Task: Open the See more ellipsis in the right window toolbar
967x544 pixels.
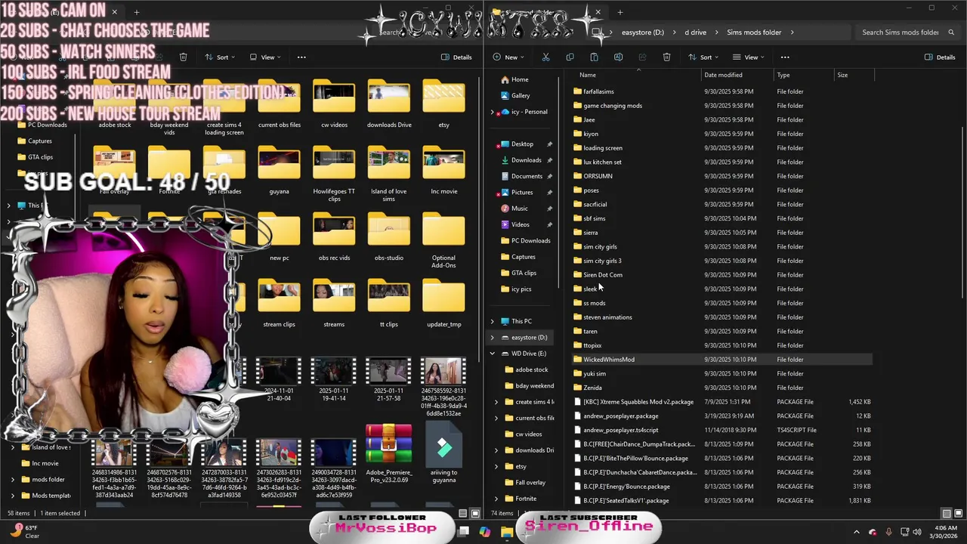Action: tap(785, 57)
